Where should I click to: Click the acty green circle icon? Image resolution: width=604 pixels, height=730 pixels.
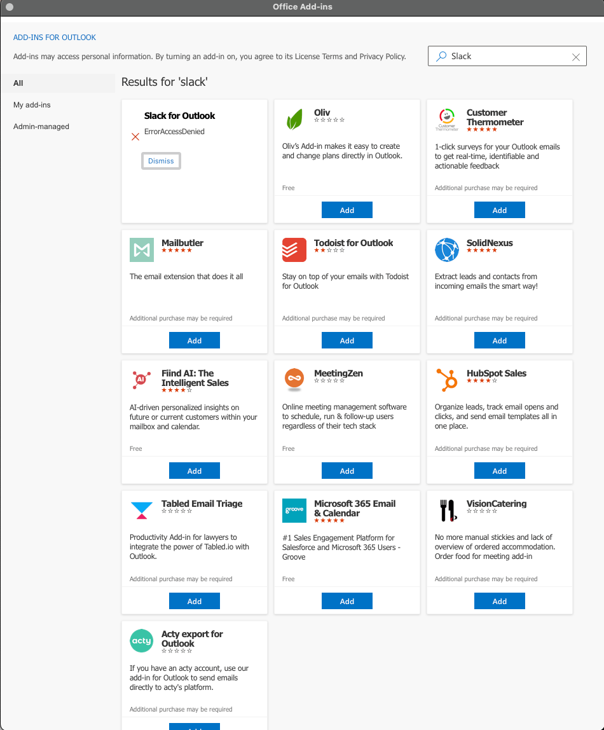click(141, 641)
